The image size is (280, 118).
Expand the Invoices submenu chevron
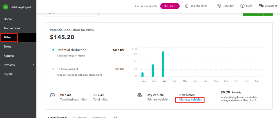33,65
